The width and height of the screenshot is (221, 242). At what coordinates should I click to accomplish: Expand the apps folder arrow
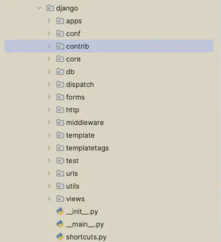pos(49,21)
